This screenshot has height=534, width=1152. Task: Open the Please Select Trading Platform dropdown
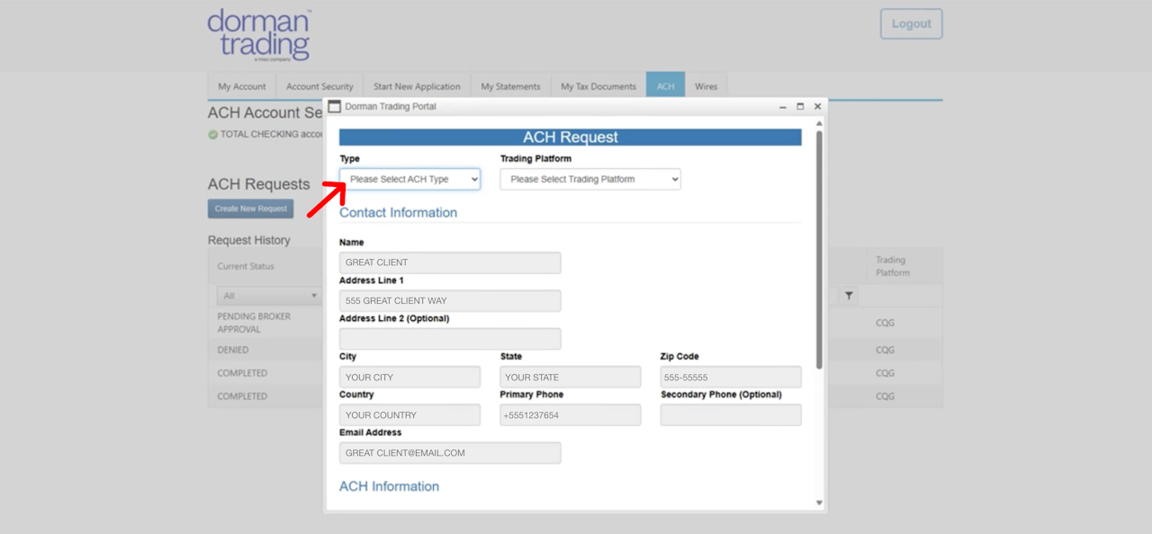590,179
